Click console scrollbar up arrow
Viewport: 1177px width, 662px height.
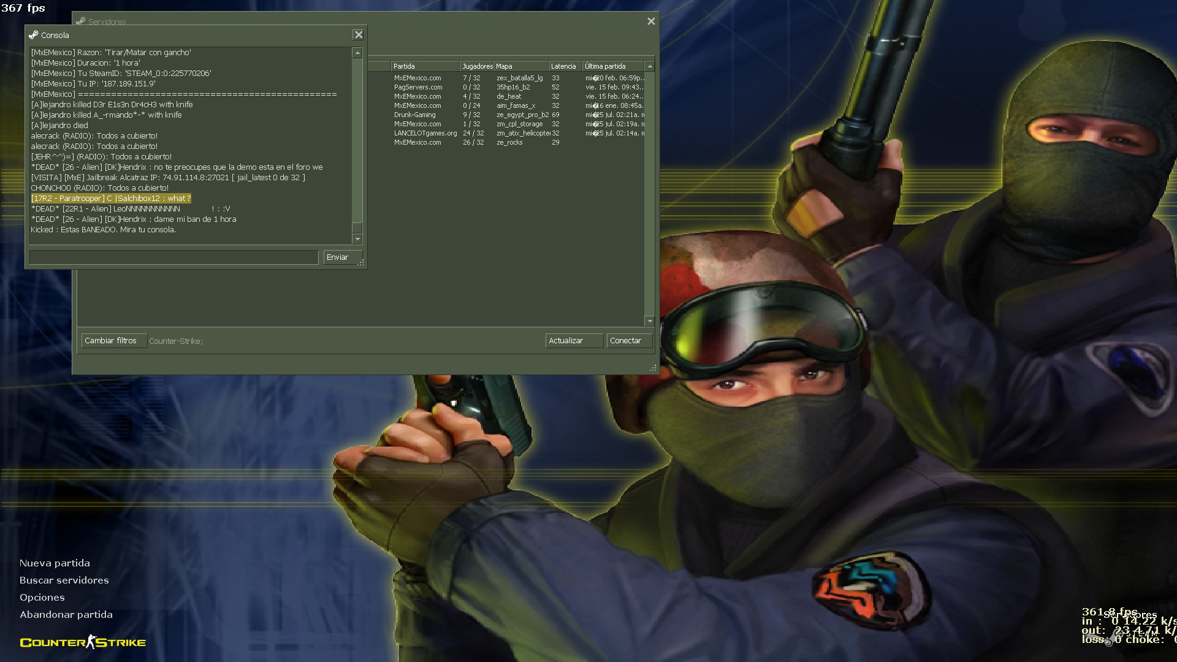coord(357,53)
